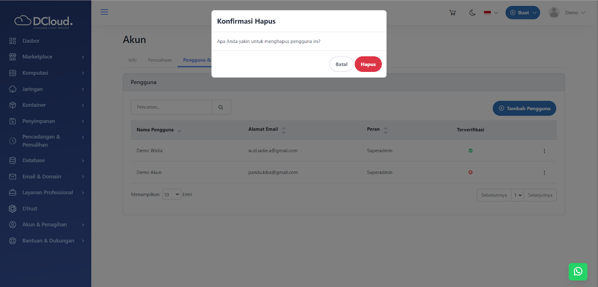Sort by Alamat Email column
Viewport: 598px width, 287px height.
tap(284, 130)
